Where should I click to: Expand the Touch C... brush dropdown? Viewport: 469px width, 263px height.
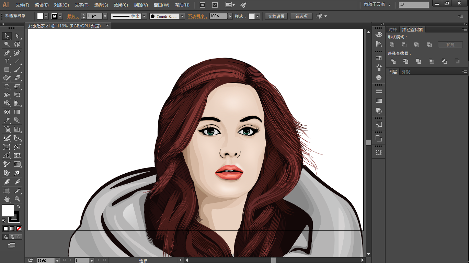click(x=182, y=16)
